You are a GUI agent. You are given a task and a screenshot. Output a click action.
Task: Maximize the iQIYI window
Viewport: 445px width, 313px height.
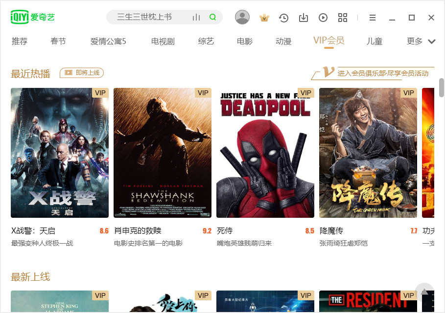[412, 18]
